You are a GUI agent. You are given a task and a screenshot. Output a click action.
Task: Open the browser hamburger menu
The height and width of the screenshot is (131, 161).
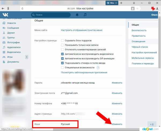coord(134,3)
